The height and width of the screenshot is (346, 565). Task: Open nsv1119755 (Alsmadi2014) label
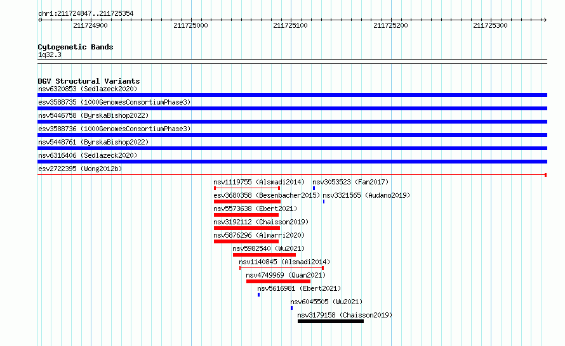[259, 182]
